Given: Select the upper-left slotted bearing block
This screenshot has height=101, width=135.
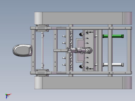Looking at the screenshot, I should [x=42, y=28].
